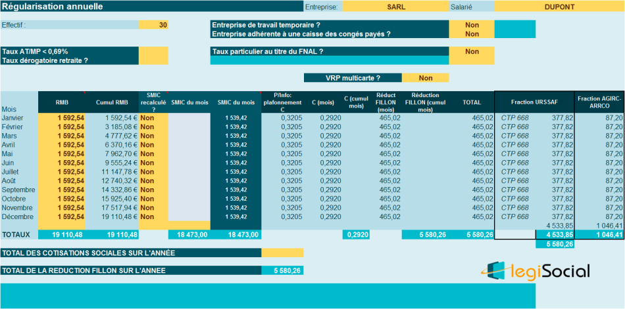625x309 pixels.
Task: Select the CTP 668 cell for Janvier
Action: pos(514,118)
